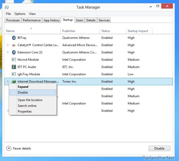
Task: Switch to the App history tab
Action: coord(52,20)
